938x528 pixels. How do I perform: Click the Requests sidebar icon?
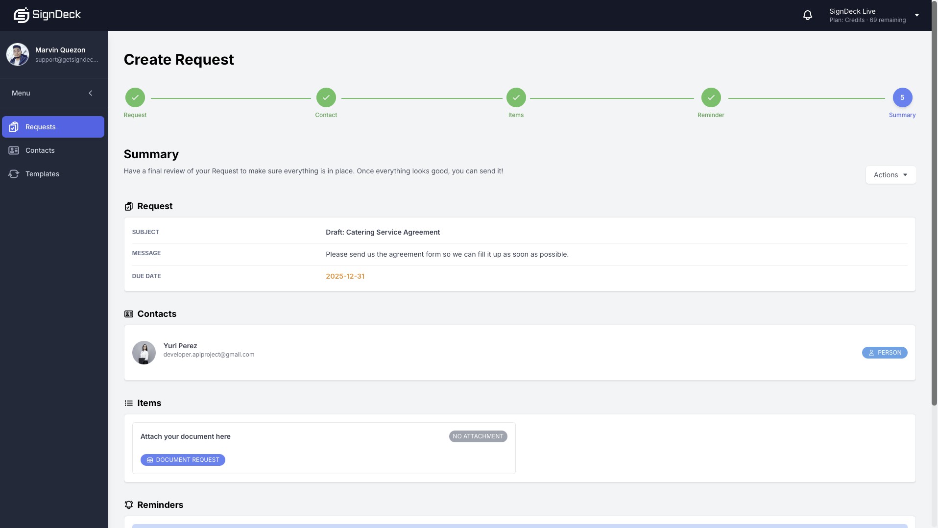pos(14,127)
